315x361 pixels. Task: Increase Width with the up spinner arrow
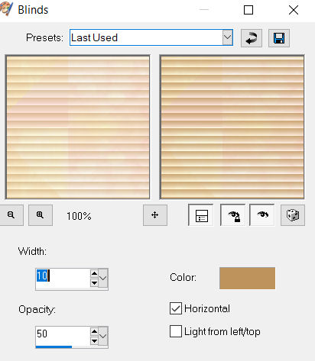point(94,273)
